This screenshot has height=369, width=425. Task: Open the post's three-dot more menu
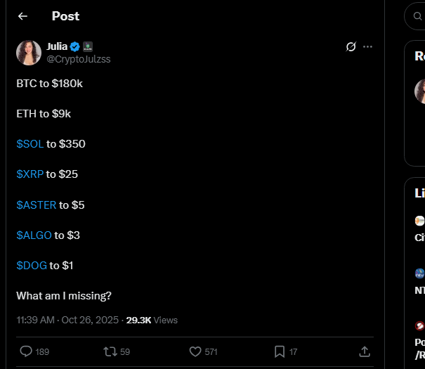tap(367, 46)
